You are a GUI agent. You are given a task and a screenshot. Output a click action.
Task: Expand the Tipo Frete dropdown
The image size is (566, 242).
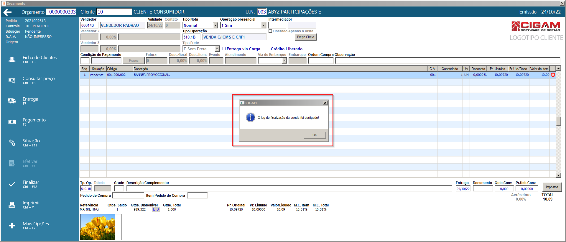[217, 49]
